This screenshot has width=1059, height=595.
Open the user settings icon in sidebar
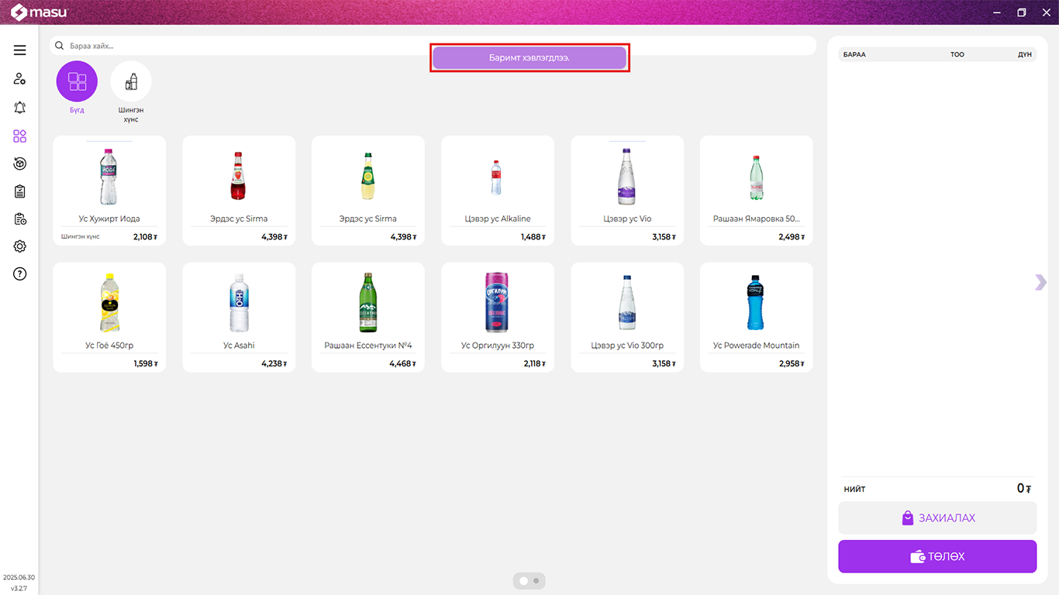[x=19, y=79]
